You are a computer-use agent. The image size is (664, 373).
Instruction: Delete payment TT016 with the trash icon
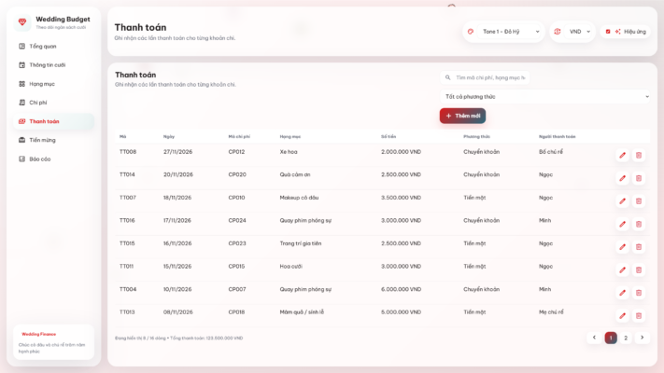639,224
